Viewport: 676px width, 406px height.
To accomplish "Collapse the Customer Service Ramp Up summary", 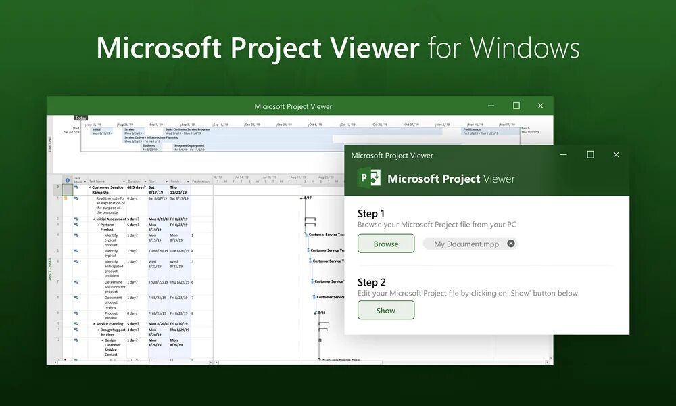I will 90,187.
